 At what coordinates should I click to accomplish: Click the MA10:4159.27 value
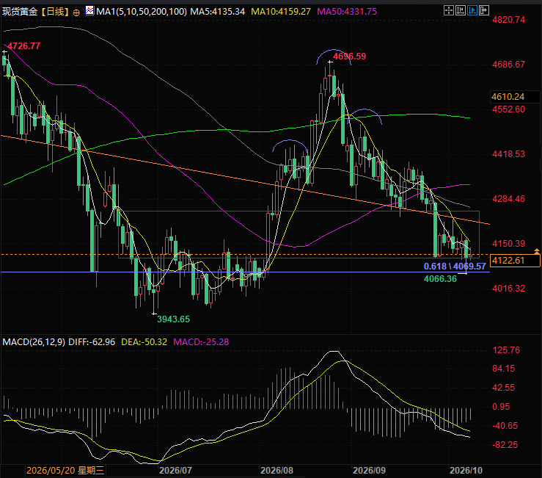[281, 12]
